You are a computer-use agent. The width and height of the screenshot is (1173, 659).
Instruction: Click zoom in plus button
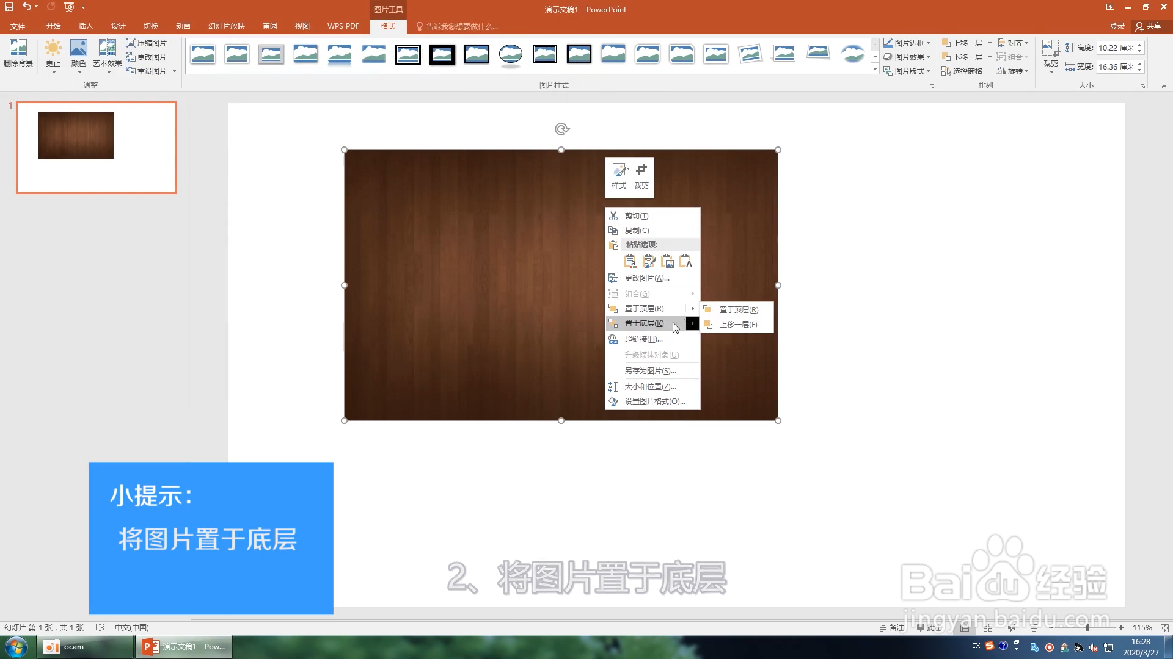pos(1121,627)
